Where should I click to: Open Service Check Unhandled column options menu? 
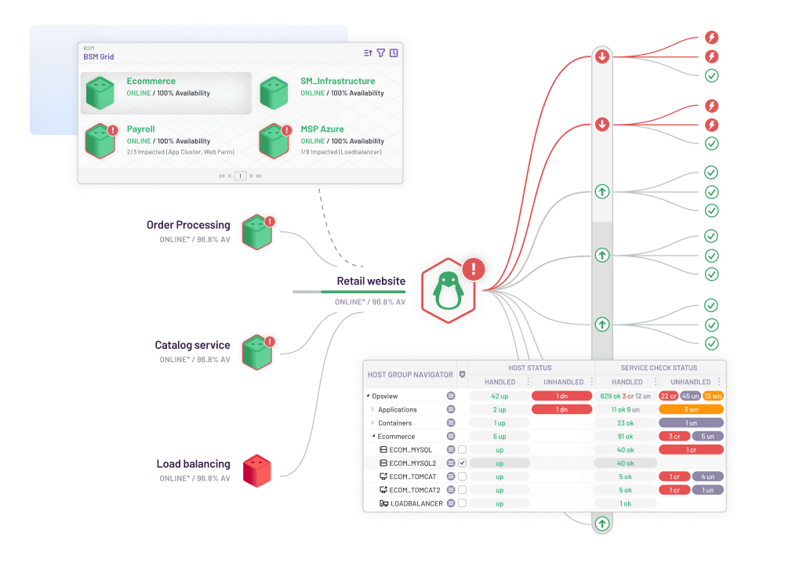[x=720, y=382]
